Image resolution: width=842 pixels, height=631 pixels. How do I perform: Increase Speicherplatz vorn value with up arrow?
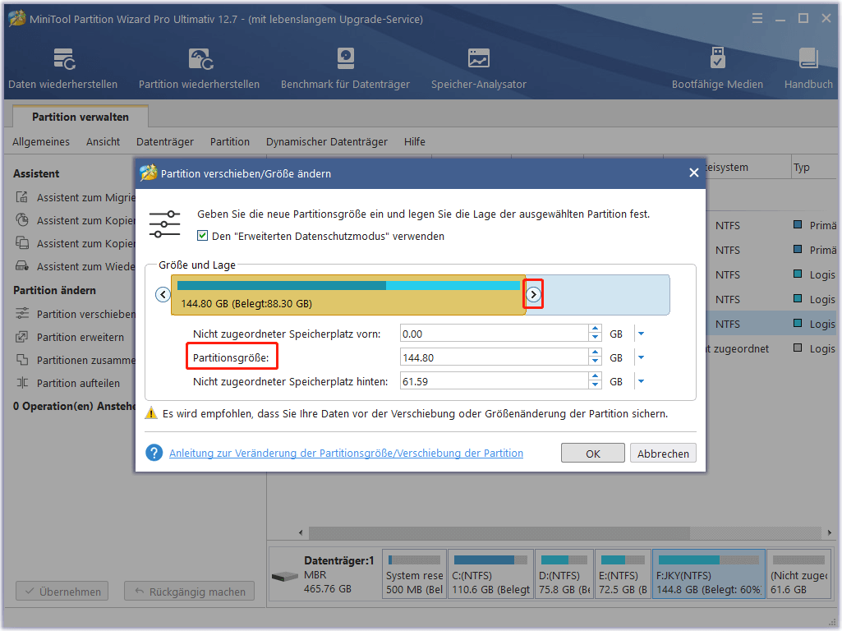595,329
